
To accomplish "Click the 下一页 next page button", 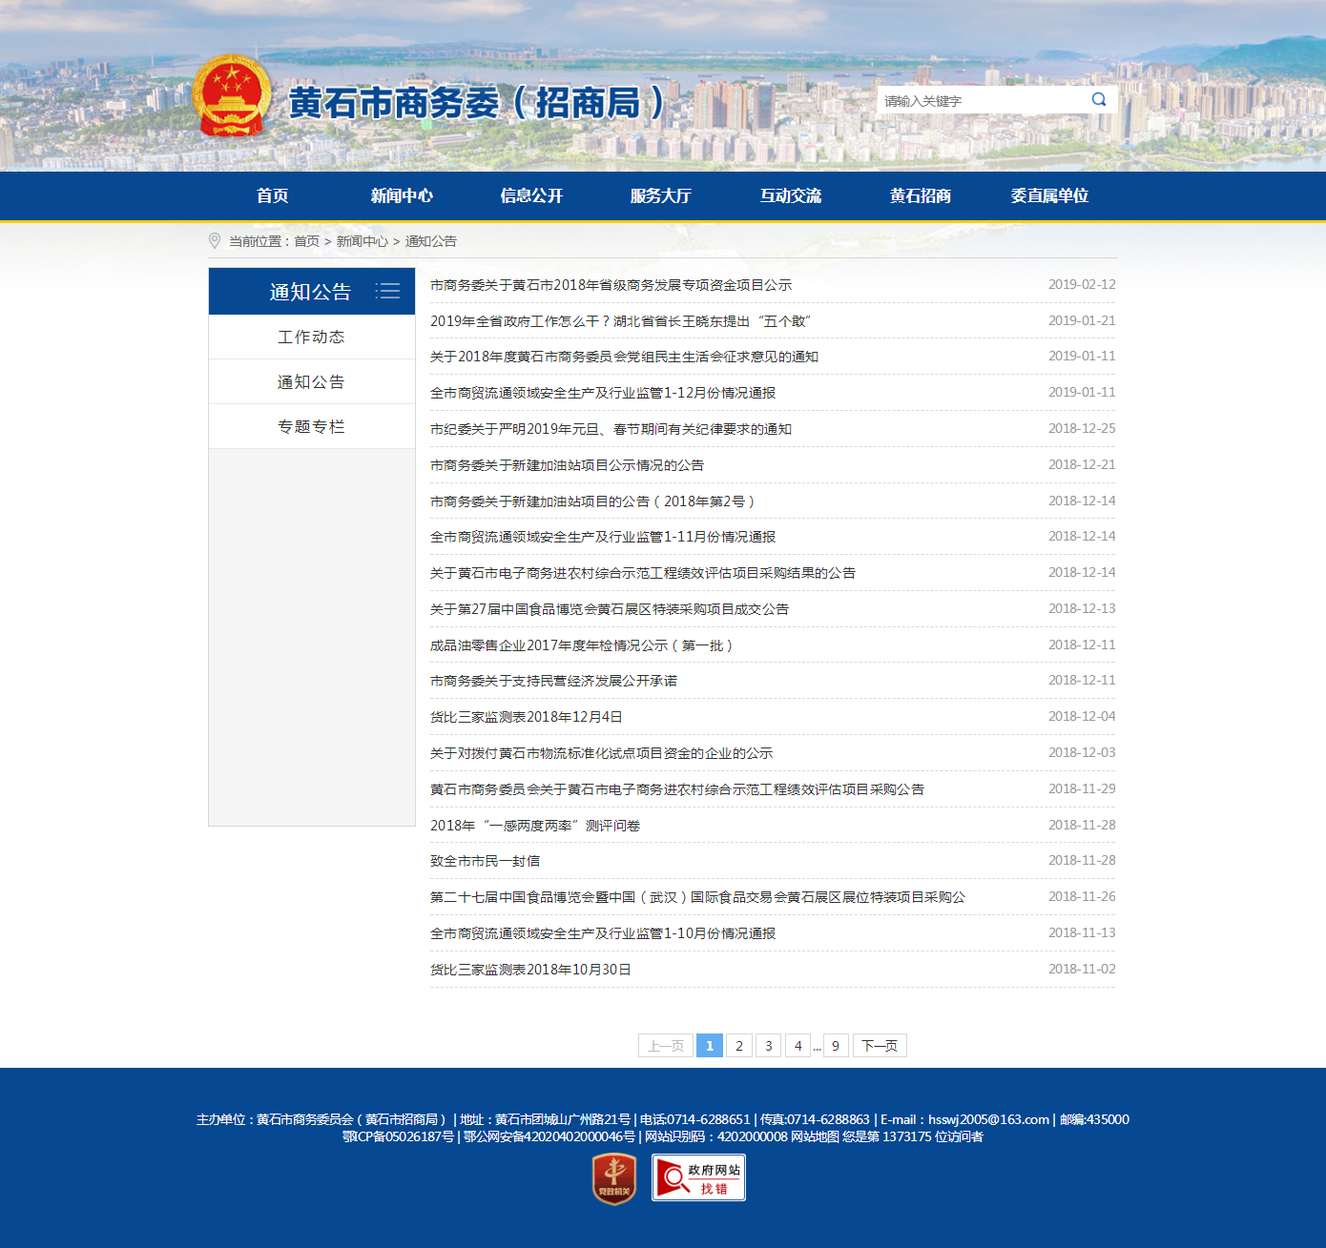I will tap(879, 1046).
